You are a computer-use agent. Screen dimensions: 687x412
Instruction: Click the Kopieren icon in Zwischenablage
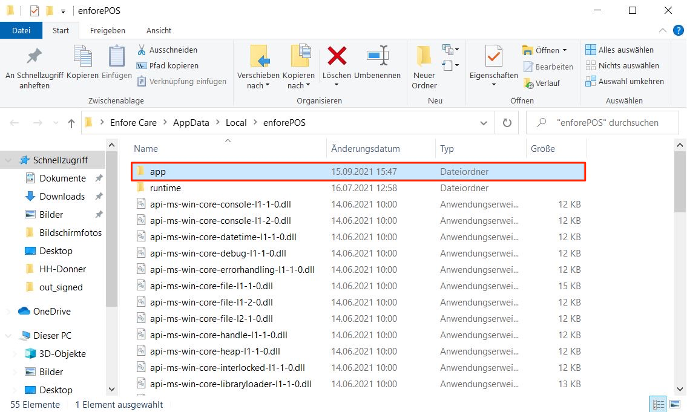[82, 56]
